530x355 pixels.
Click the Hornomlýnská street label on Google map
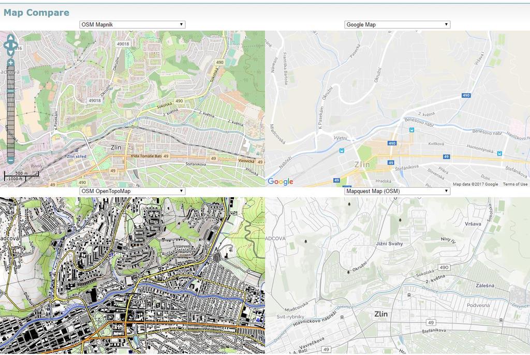(480, 149)
